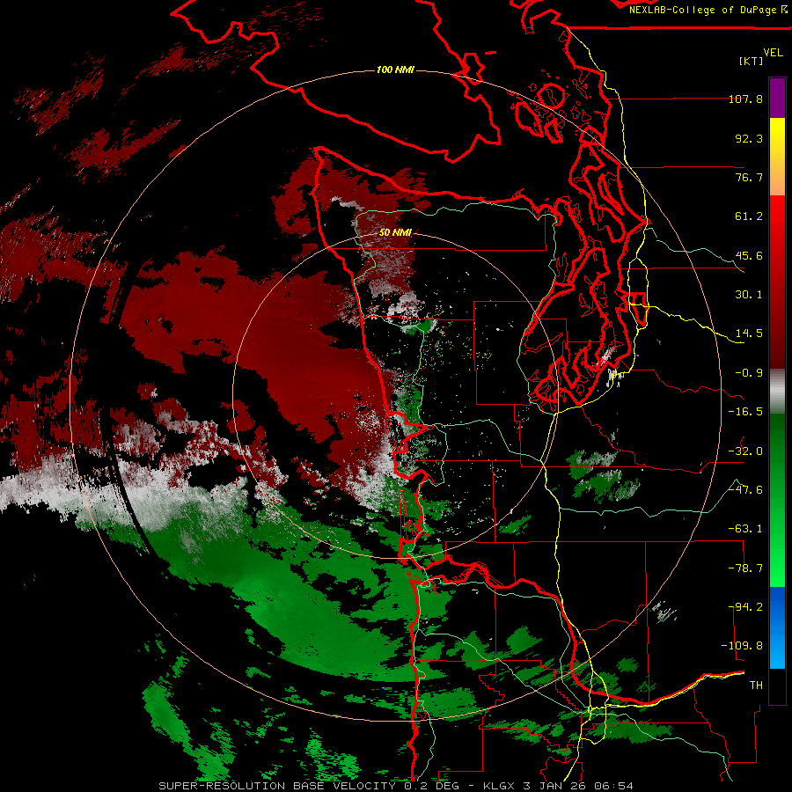Click the -63.1 velocity scale value
This screenshot has height=792, width=792.
(x=745, y=529)
